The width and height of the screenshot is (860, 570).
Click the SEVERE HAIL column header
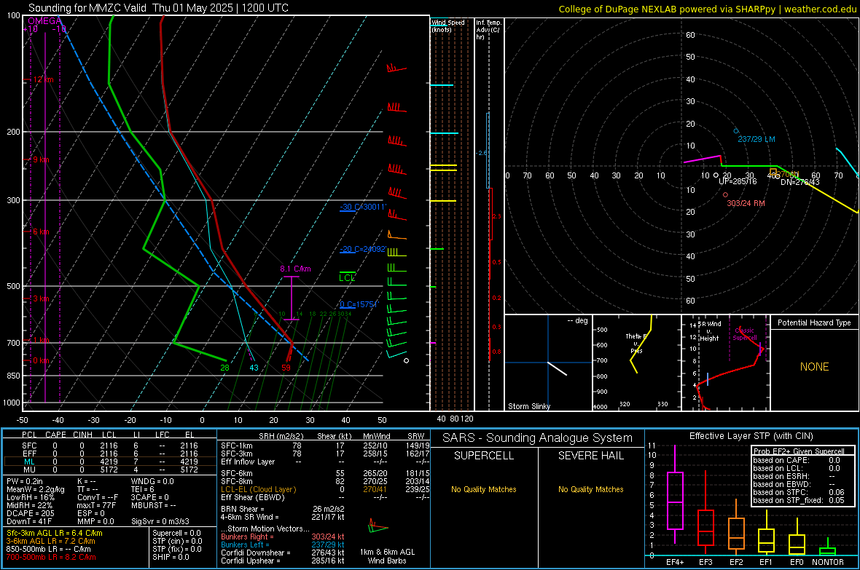click(590, 456)
